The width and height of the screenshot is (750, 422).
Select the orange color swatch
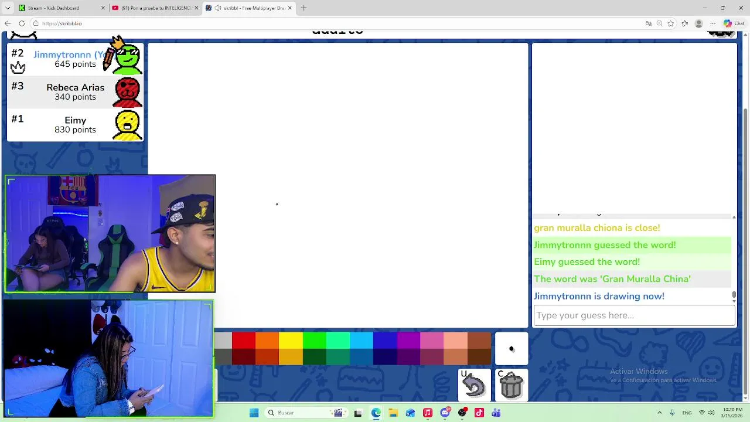[267, 341]
